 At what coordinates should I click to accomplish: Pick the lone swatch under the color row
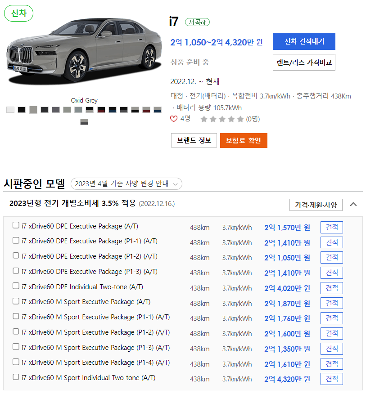[x=84, y=122]
